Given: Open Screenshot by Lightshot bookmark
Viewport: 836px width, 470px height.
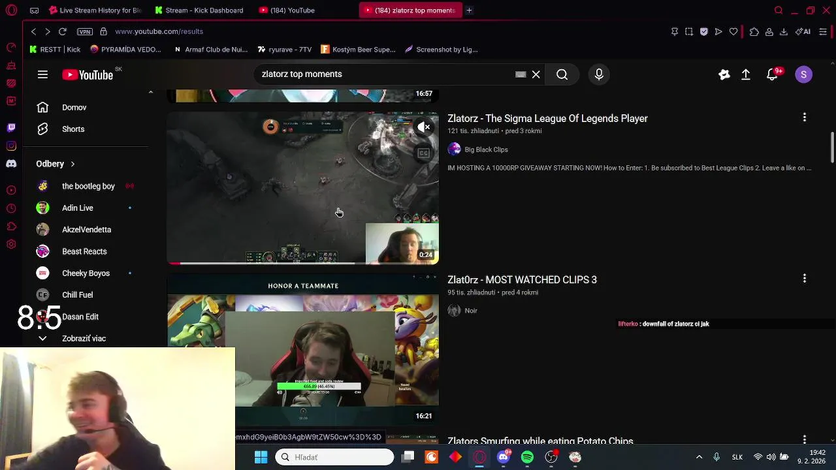Looking at the screenshot, I should 441,50.
